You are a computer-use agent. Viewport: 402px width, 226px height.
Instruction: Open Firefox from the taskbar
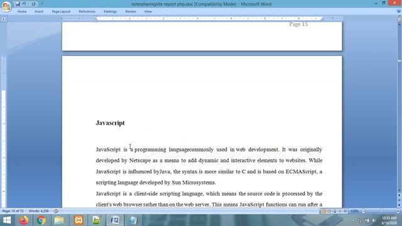[24, 220]
